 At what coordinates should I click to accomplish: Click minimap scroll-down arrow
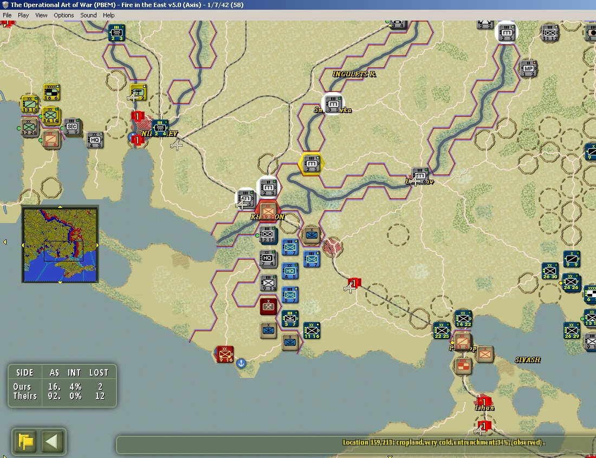click(x=60, y=283)
